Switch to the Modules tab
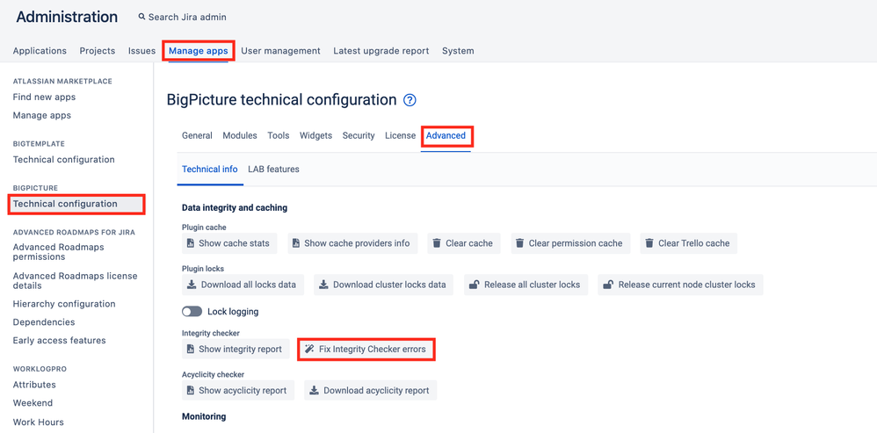Image resolution: width=877 pixels, height=433 pixels. [x=240, y=136]
